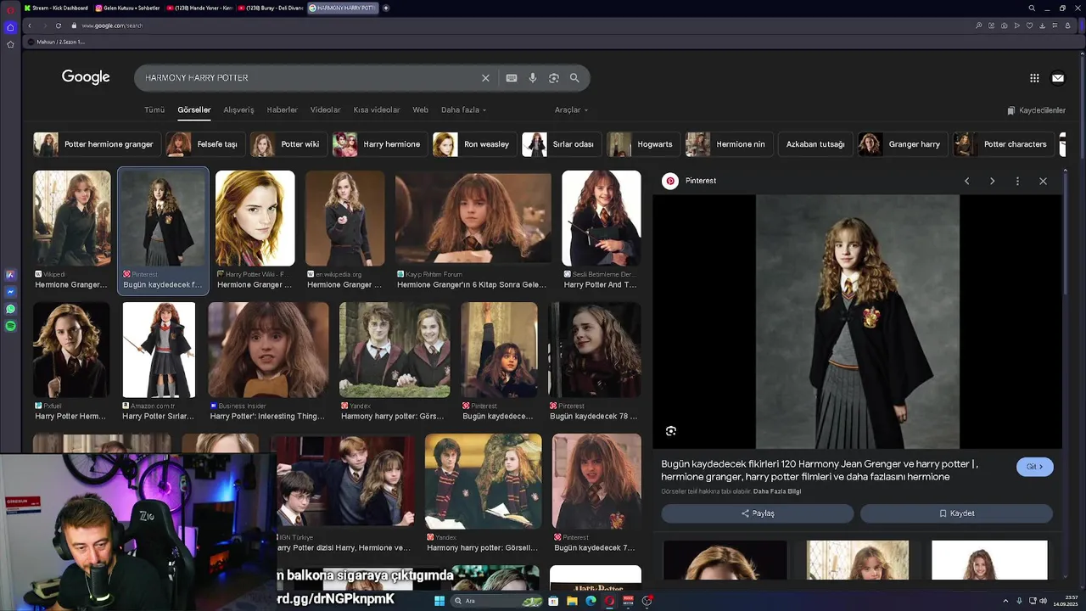Switch to Stream - Kick Dashboard browser tab
The image size is (1086, 611).
click(56, 8)
